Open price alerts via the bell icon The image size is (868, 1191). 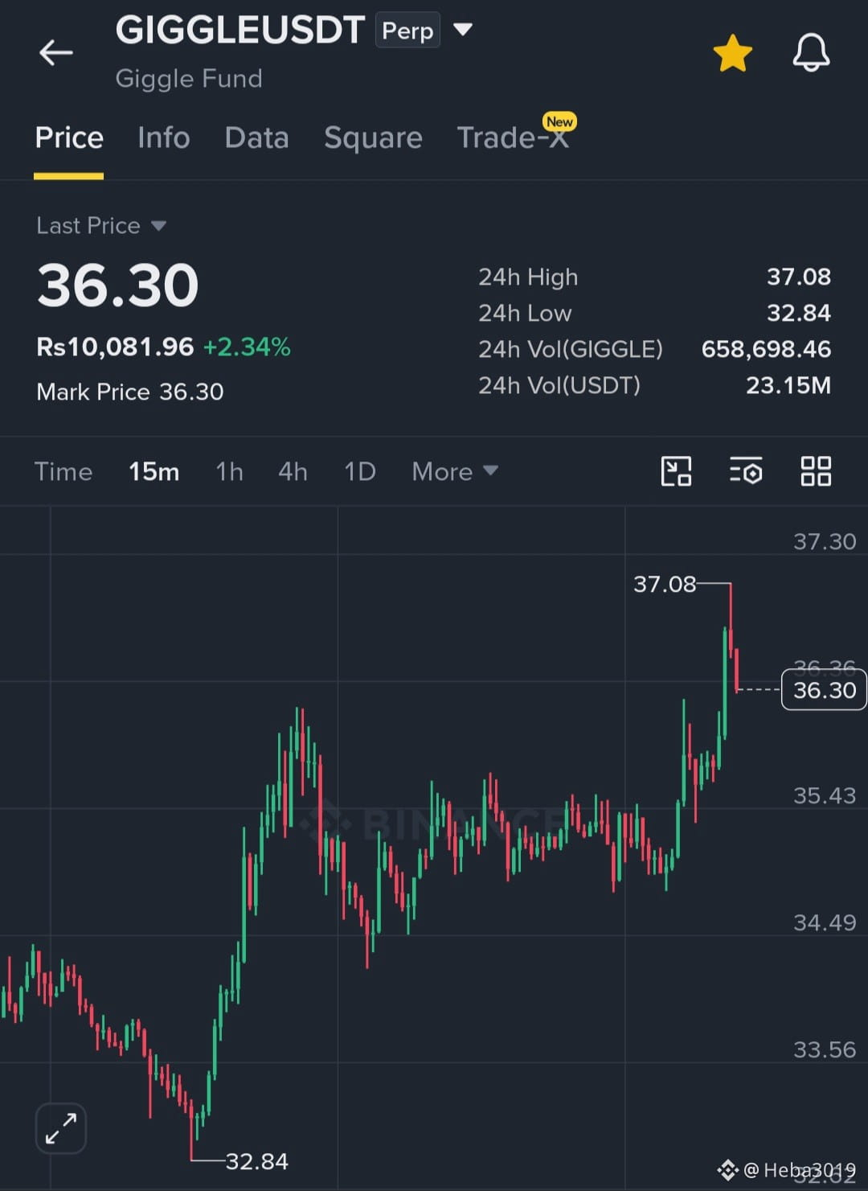[x=811, y=53]
